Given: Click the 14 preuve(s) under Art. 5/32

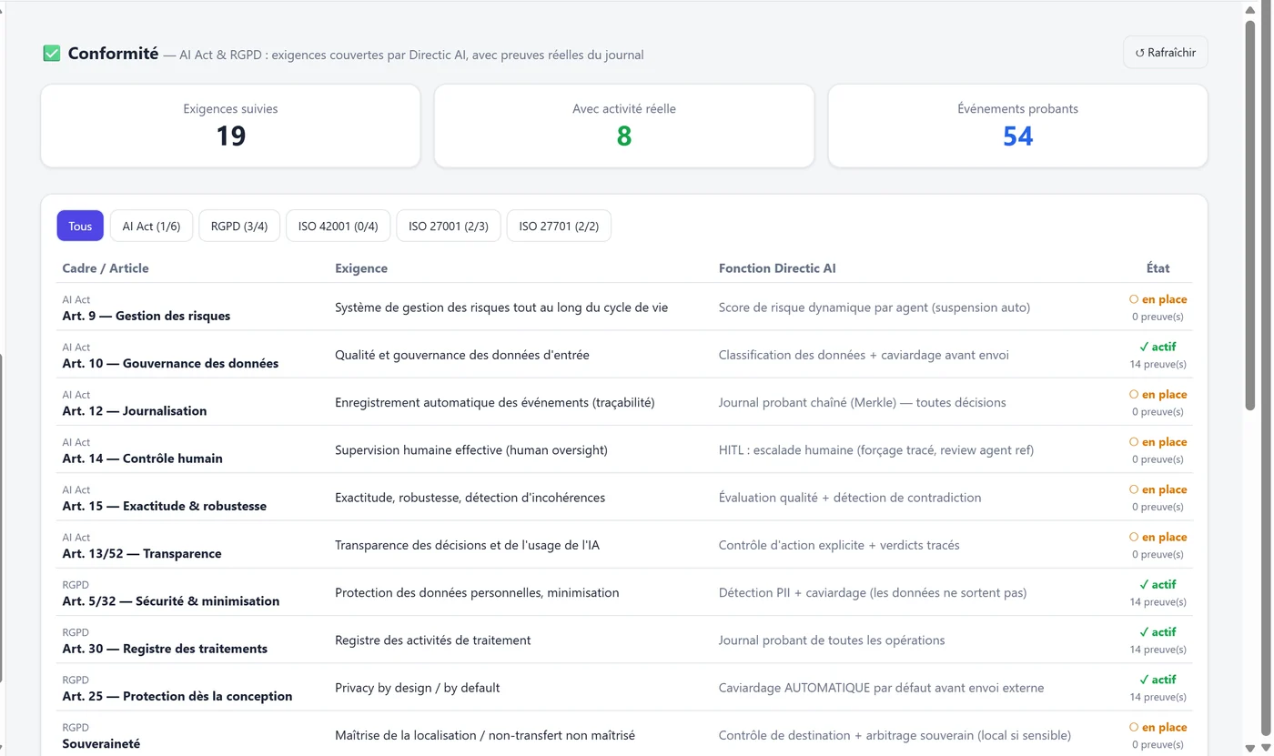Looking at the screenshot, I should (1158, 601).
